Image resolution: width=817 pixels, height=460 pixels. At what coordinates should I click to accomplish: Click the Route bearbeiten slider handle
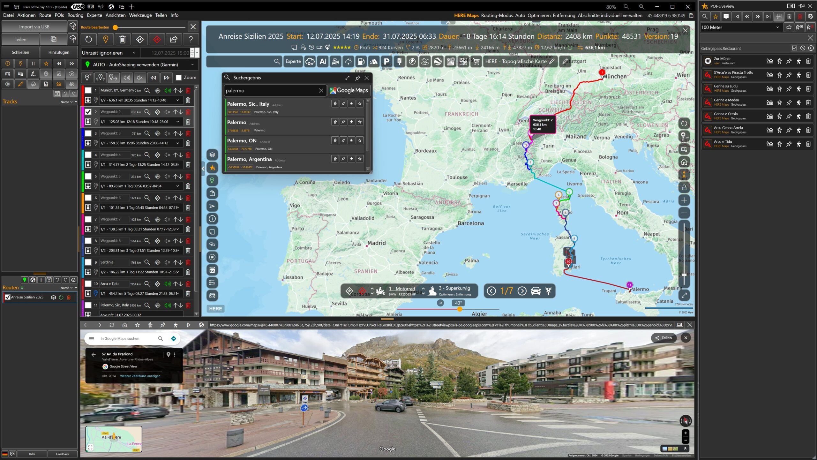coord(115,27)
